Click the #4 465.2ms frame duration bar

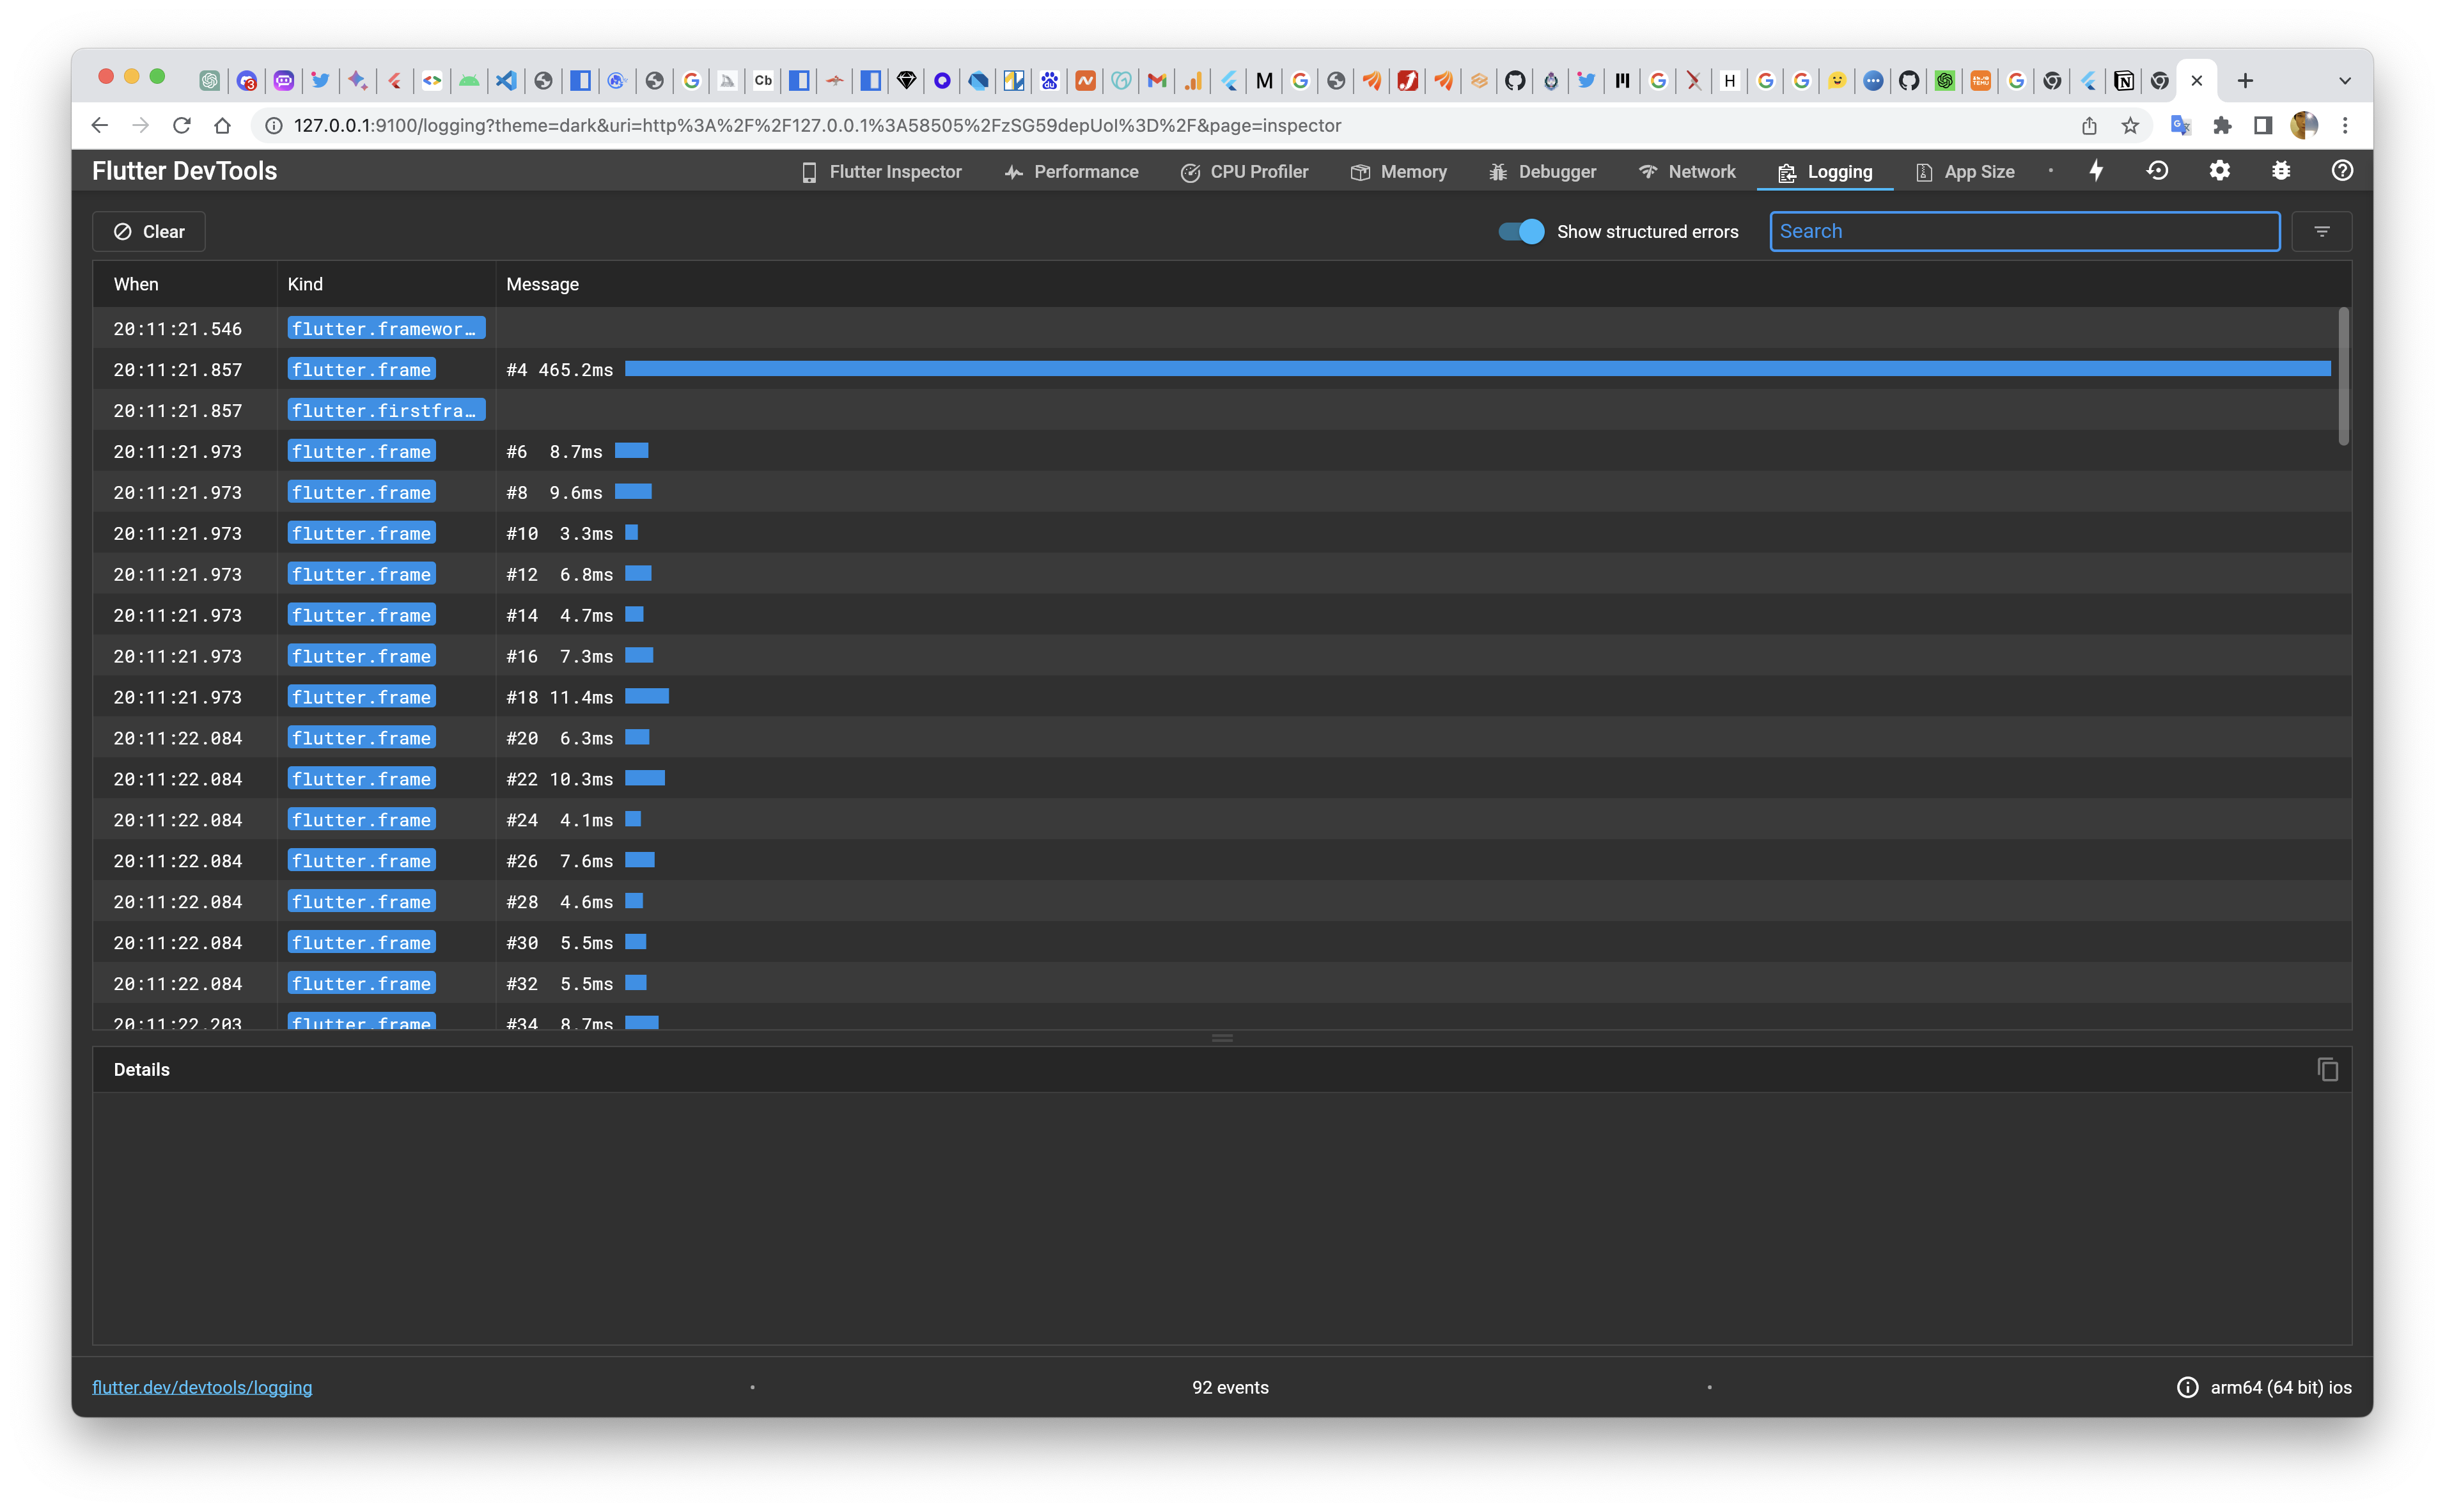pyautogui.click(x=1478, y=369)
